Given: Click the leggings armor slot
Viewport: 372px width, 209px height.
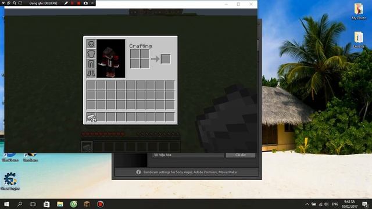Looking at the screenshot, I should click(91, 63).
